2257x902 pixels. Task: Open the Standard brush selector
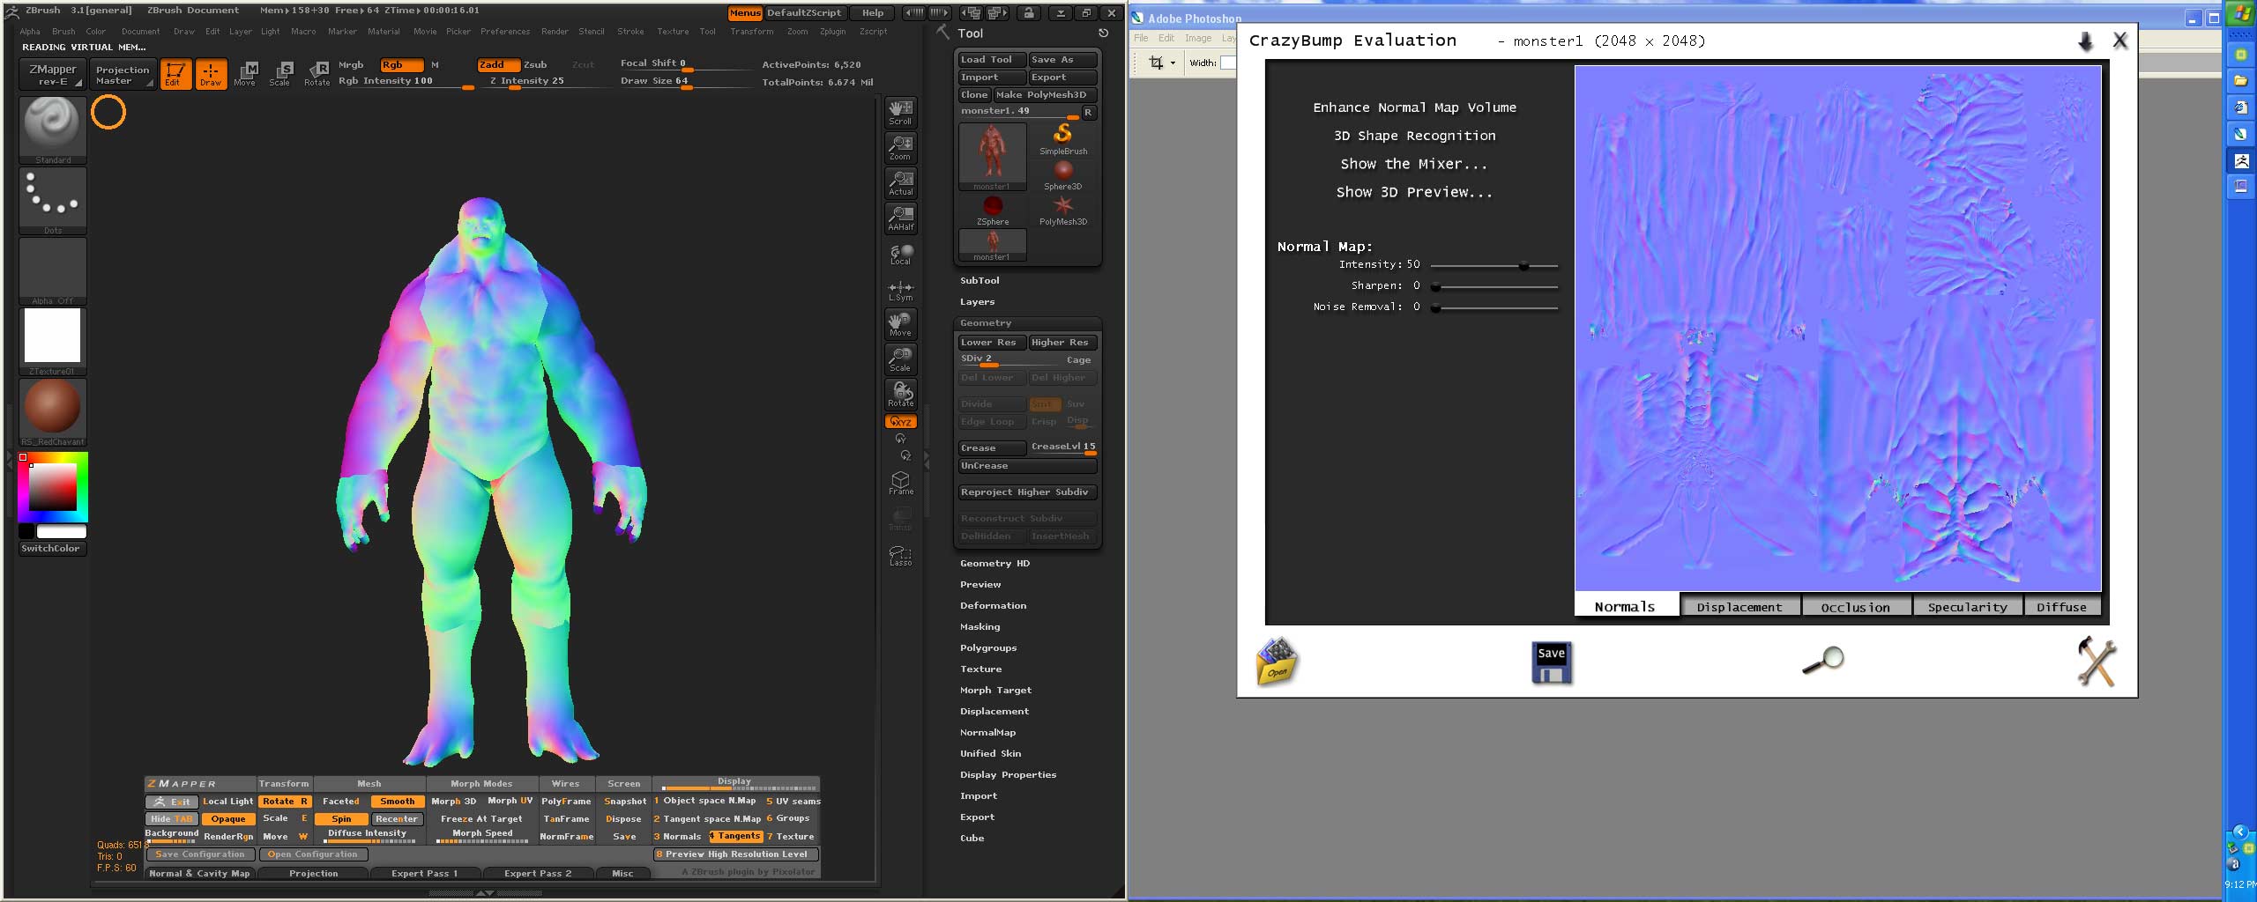tap(53, 129)
